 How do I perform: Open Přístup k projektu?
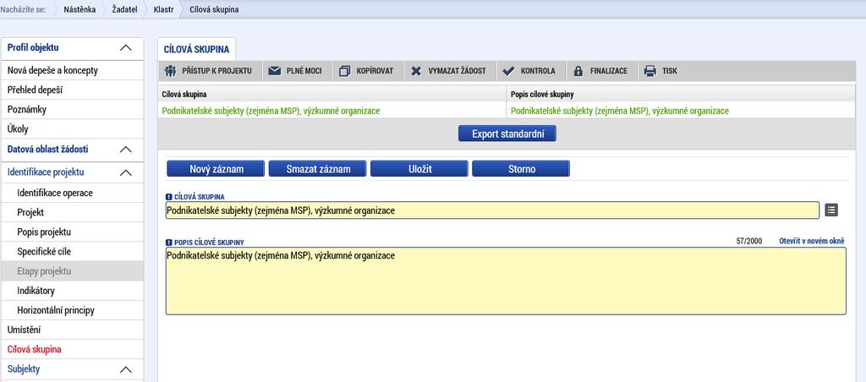216,71
